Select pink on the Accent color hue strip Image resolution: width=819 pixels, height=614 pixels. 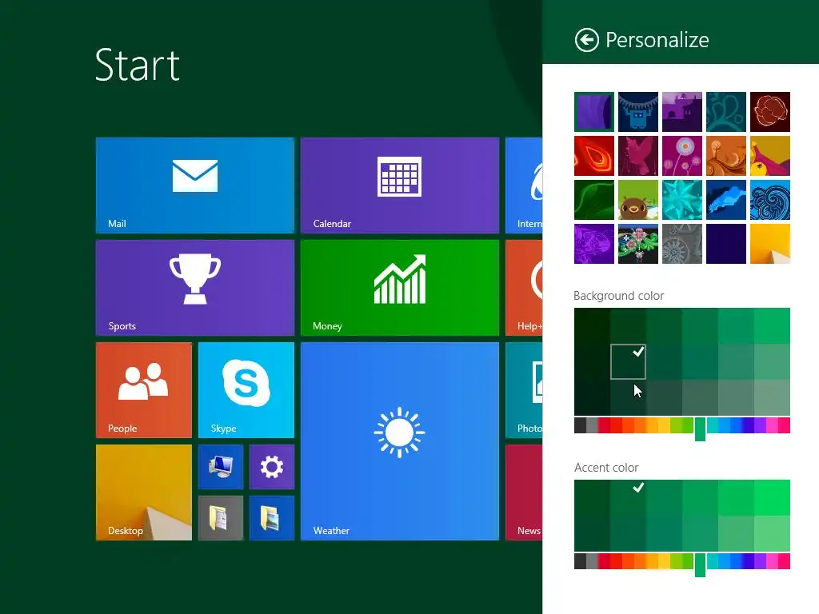(x=772, y=561)
